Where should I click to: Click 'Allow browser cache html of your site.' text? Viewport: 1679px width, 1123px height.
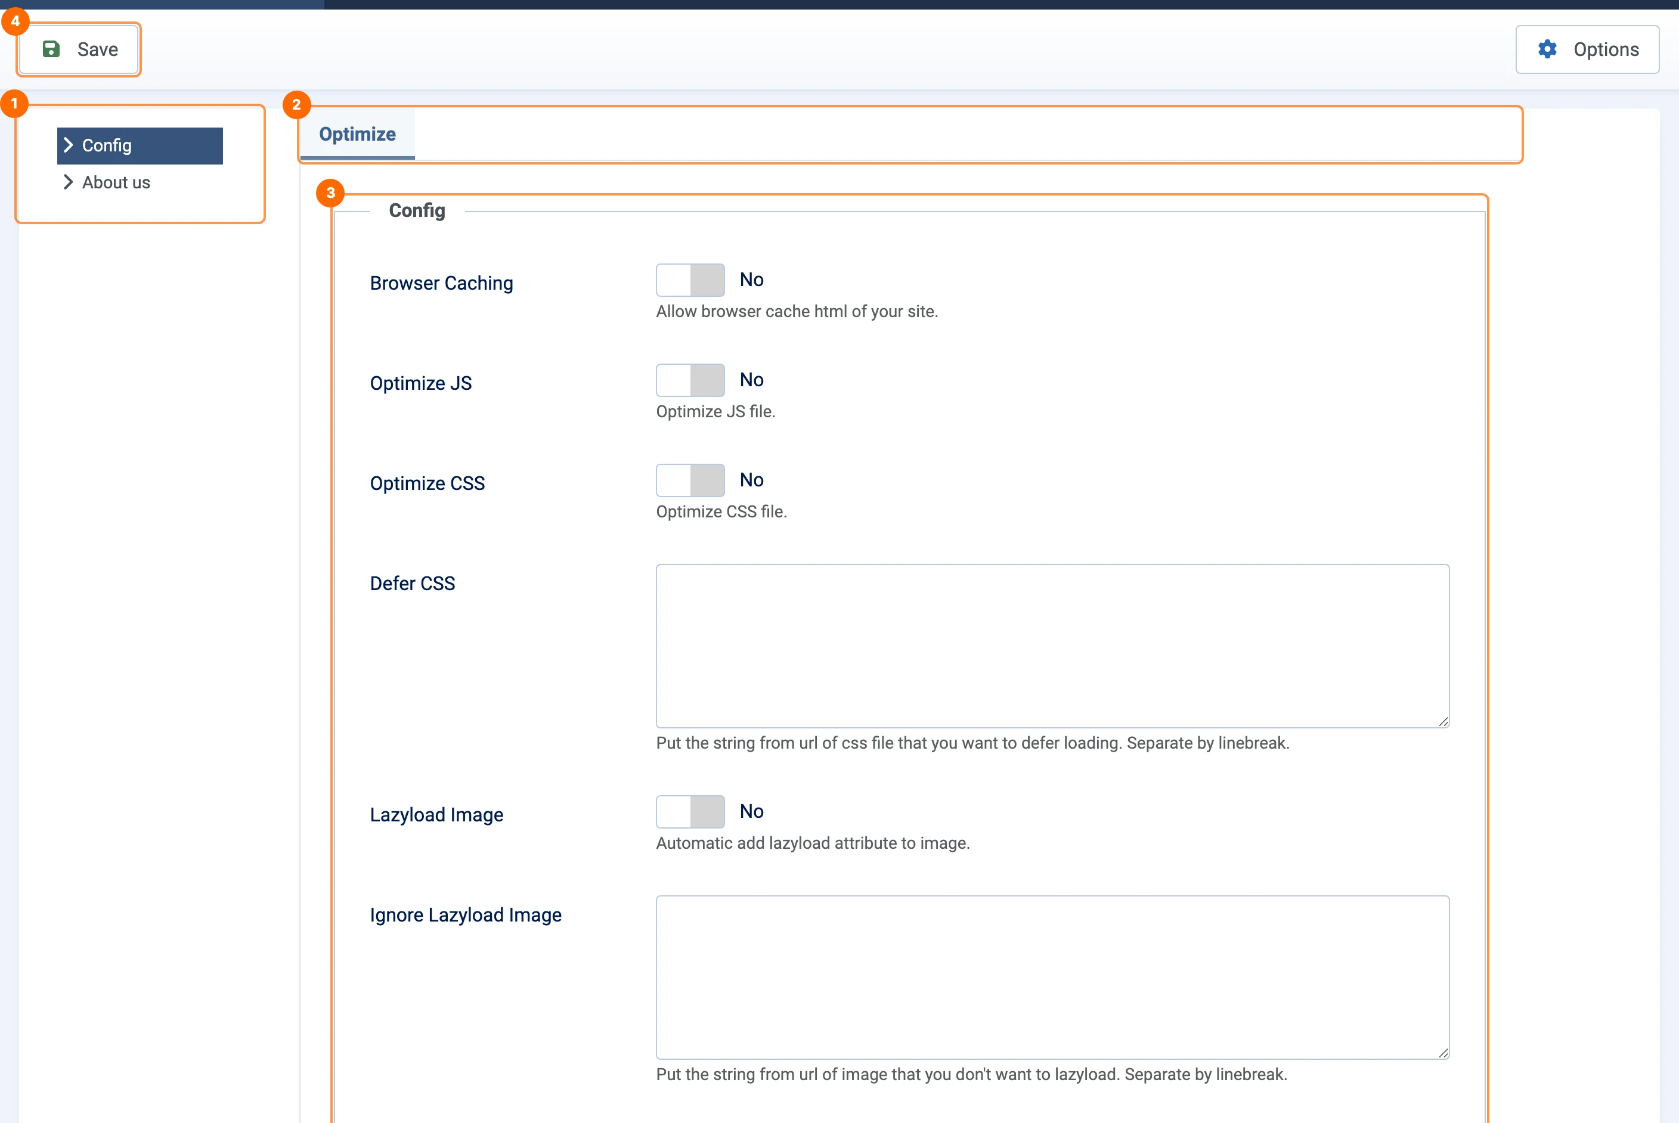point(797,312)
